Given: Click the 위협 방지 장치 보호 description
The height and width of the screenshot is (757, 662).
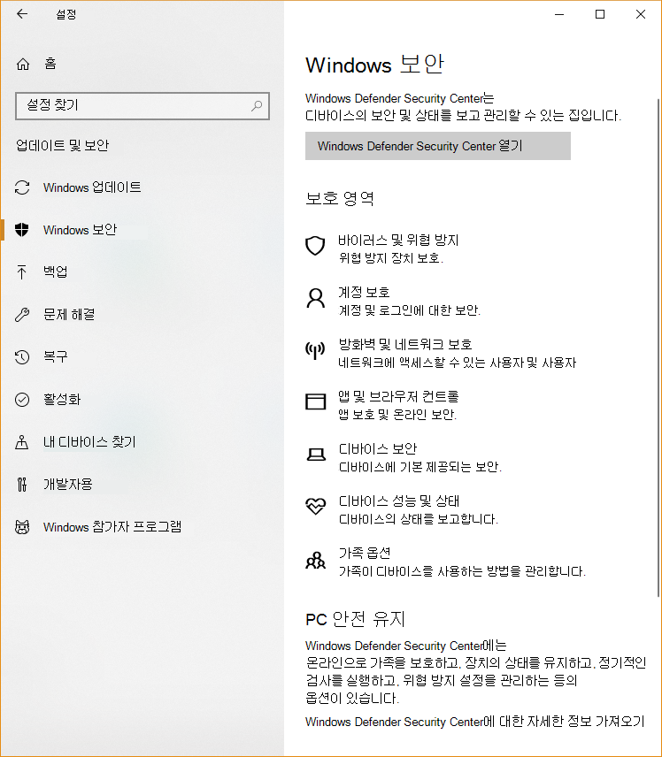Looking at the screenshot, I should (390, 258).
